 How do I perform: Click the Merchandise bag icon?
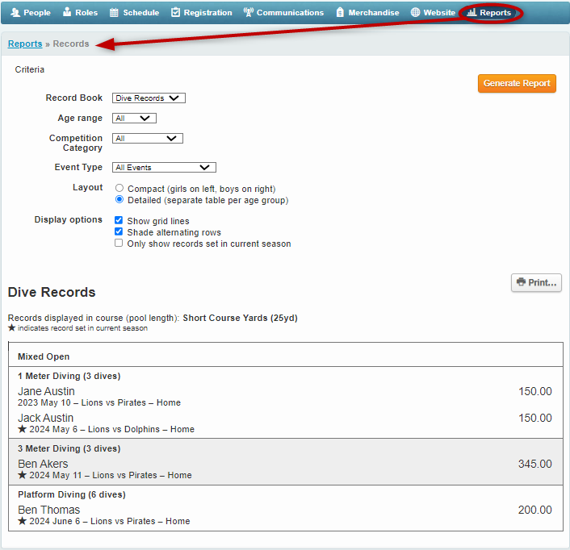[x=340, y=13]
